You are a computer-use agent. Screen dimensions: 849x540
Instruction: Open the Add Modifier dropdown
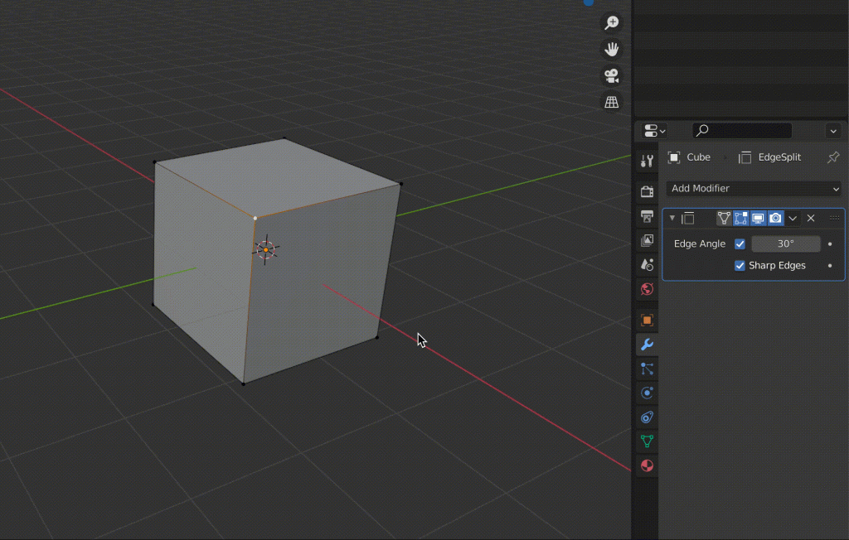[x=753, y=188]
